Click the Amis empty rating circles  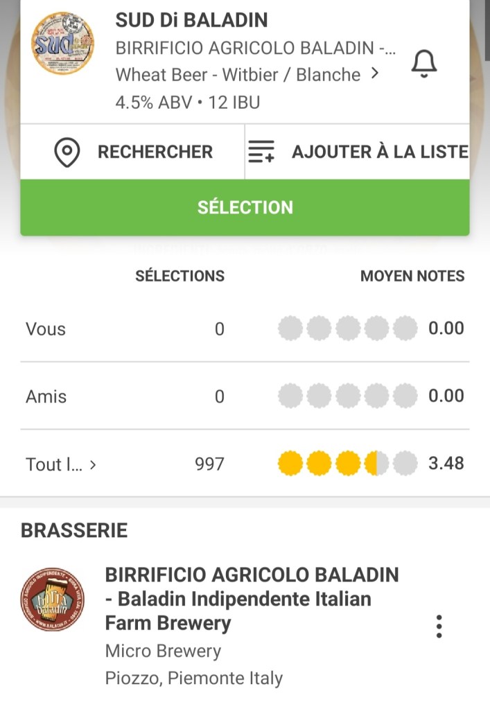pyautogui.click(x=347, y=396)
